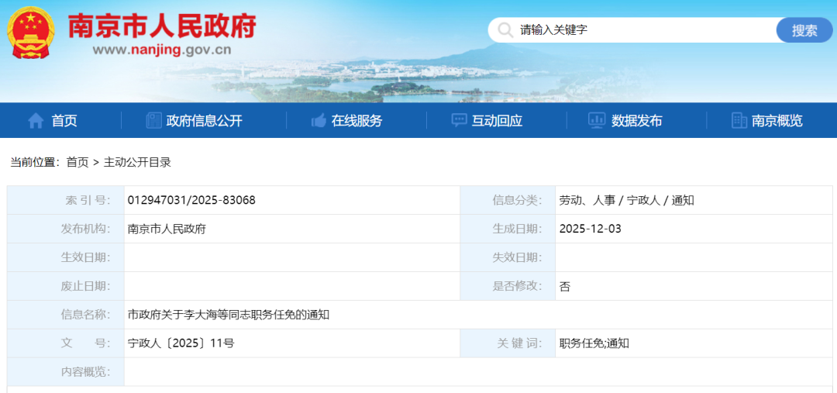Click the building icon for 南京概览
Image resolution: width=837 pixels, height=393 pixels.
739,121
